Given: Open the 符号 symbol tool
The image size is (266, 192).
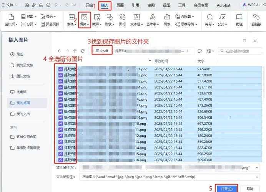Looking at the screenshot, I should 209,20.
